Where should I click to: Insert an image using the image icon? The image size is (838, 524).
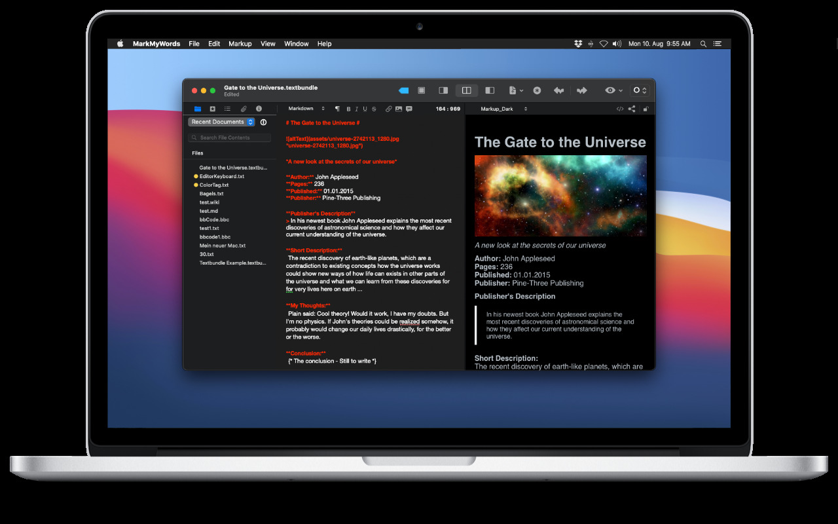point(399,109)
